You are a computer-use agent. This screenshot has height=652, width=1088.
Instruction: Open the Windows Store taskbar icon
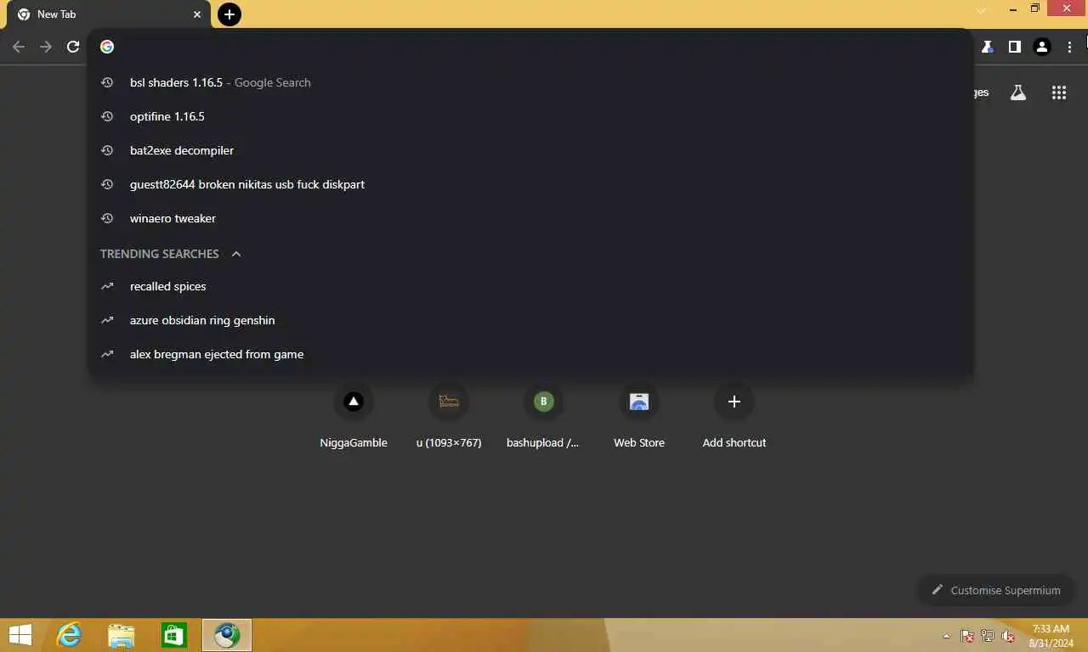(174, 635)
